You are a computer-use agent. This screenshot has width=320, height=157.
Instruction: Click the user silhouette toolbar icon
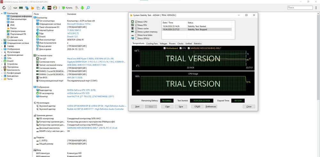[44, 8]
